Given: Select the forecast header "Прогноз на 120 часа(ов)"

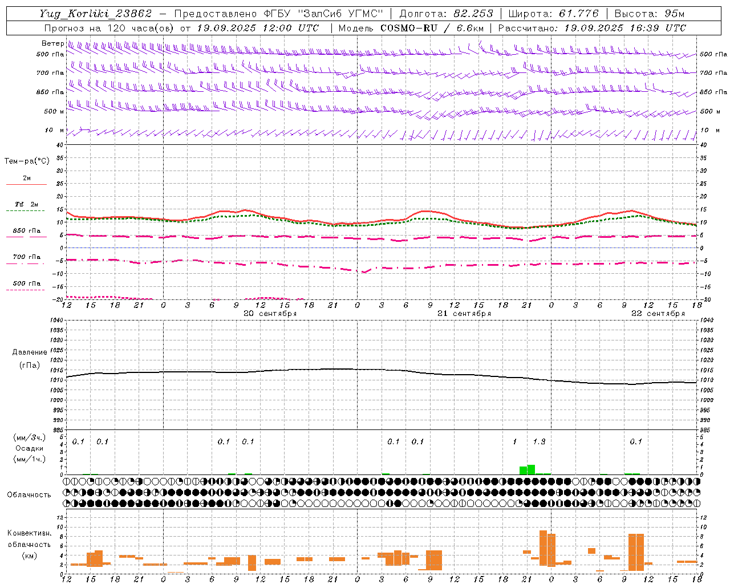Looking at the screenshot, I should coord(109,28).
